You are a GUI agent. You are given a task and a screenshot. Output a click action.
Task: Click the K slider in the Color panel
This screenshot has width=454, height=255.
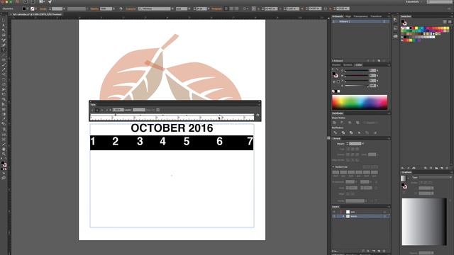pyautogui.click(x=356, y=86)
